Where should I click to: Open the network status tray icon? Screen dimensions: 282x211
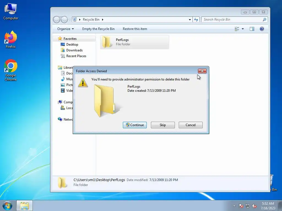(248, 206)
